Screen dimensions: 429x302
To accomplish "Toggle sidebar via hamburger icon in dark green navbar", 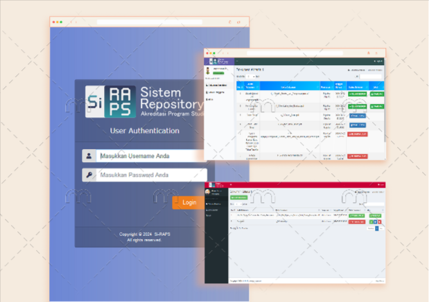I will pos(237,61).
